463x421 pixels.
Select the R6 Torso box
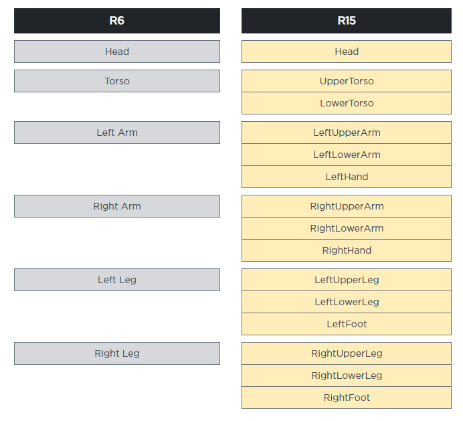(117, 81)
